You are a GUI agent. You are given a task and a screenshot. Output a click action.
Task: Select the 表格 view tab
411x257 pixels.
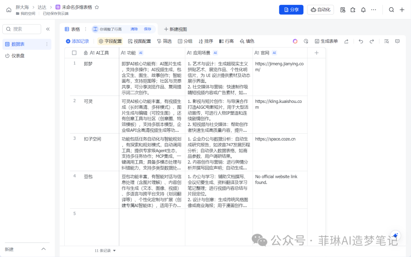72,29
